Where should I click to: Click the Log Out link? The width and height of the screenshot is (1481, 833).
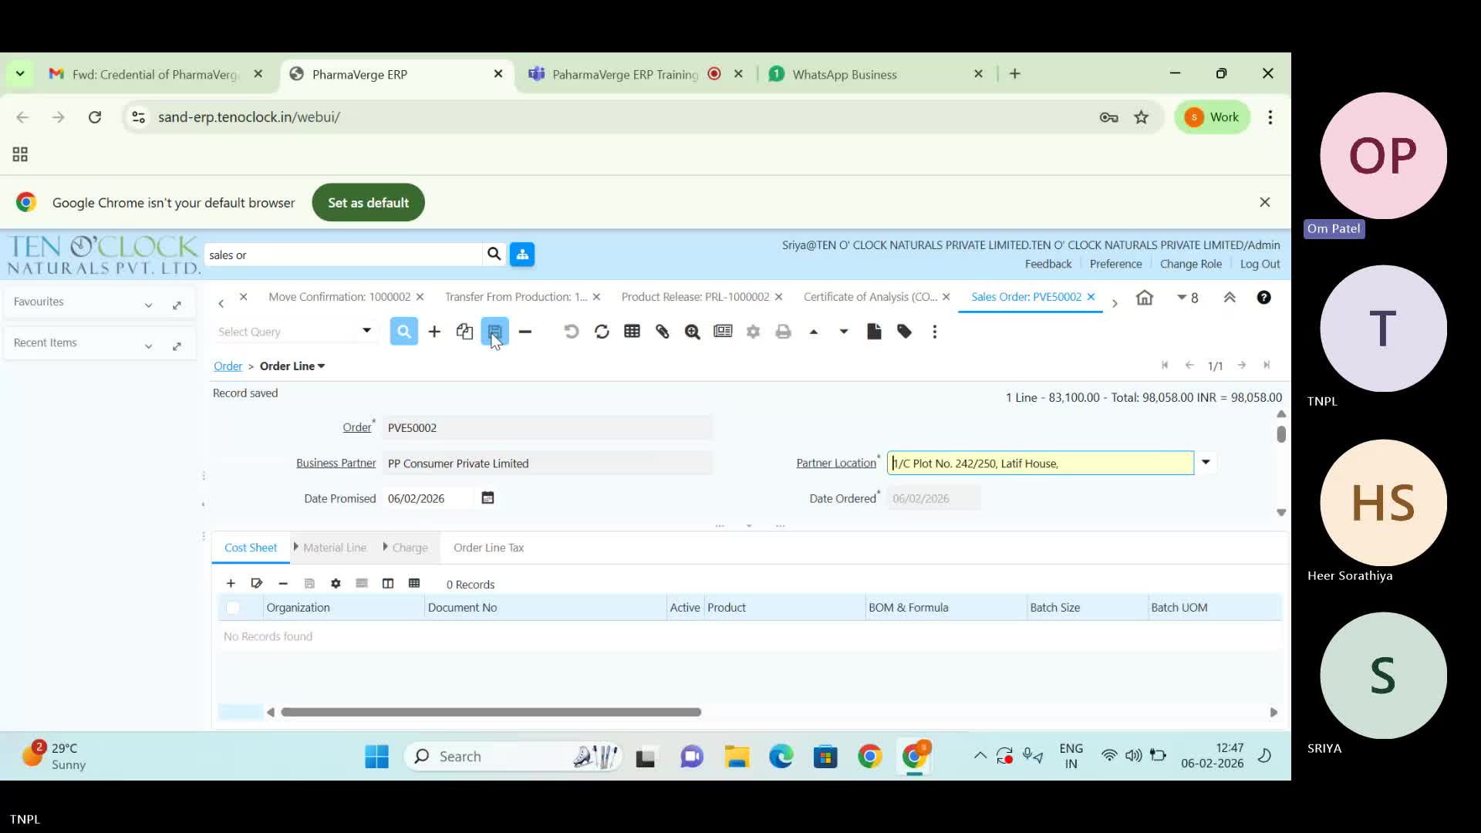1260,264
